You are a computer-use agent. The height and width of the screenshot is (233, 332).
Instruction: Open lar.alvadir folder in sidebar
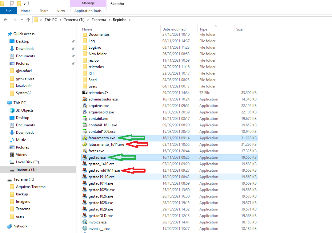click(x=24, y=86)
